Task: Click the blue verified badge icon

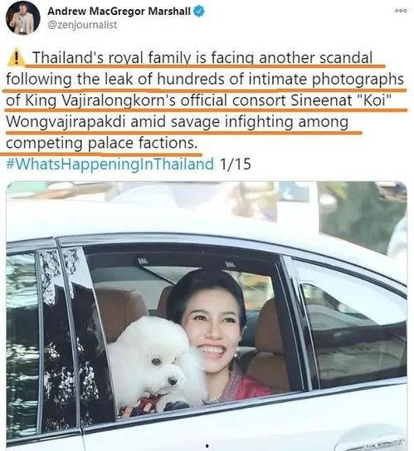Action: pyautogui.click(x=199, y=12)
